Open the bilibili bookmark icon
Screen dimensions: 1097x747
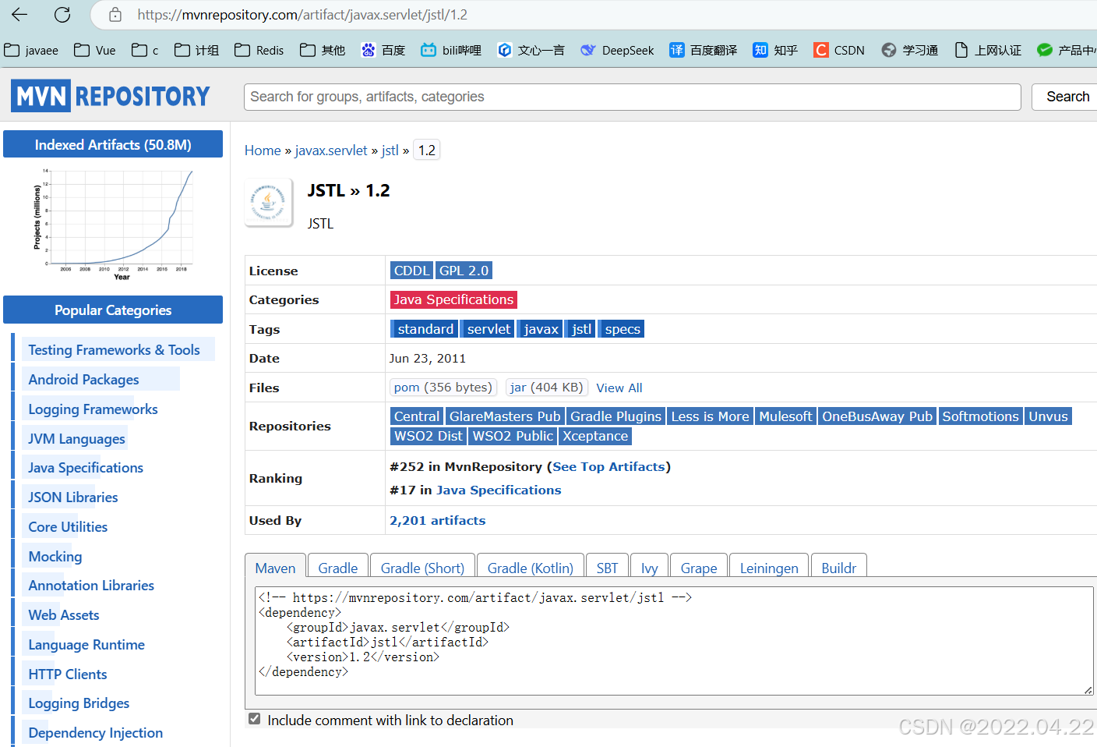click(x=429, y=49)
